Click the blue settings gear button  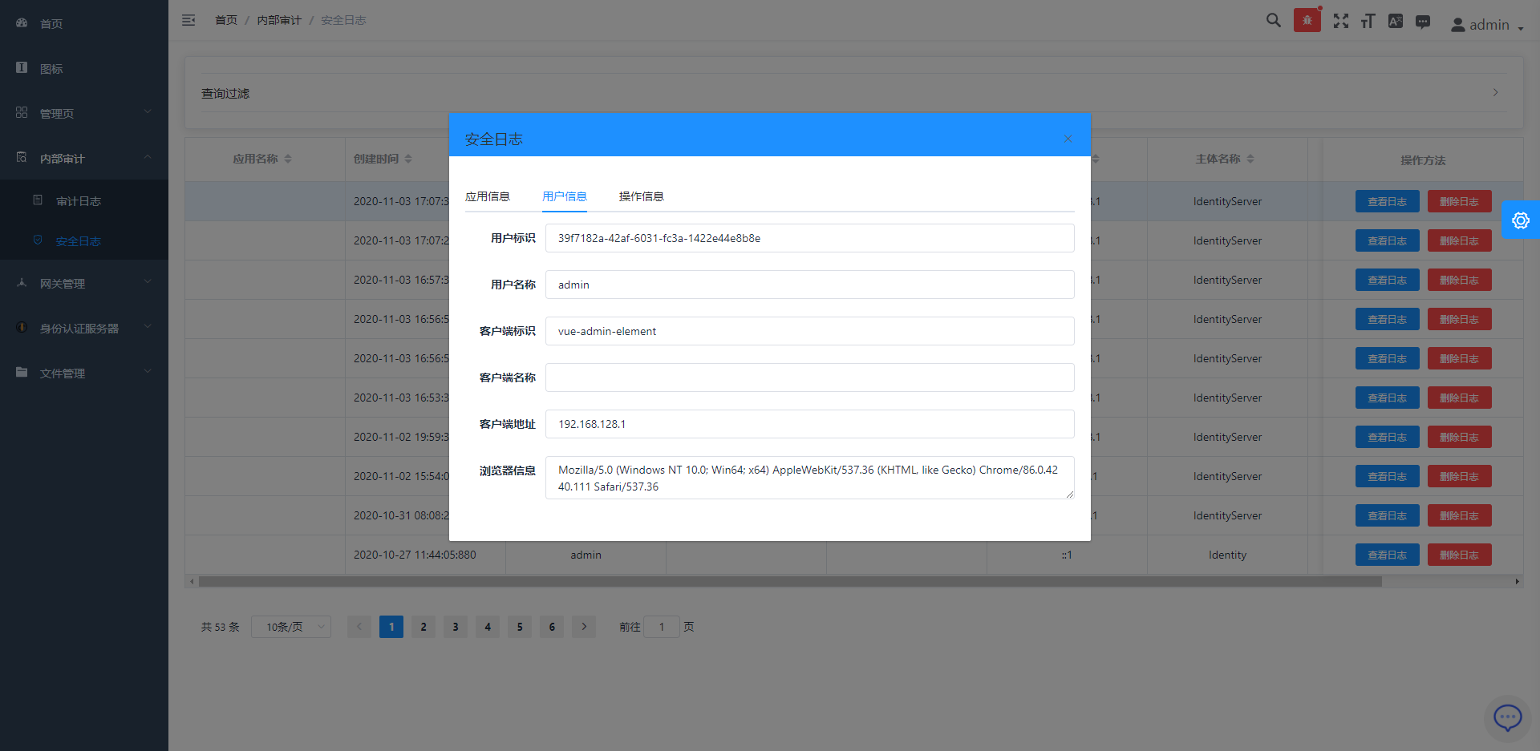point(1520,220)
